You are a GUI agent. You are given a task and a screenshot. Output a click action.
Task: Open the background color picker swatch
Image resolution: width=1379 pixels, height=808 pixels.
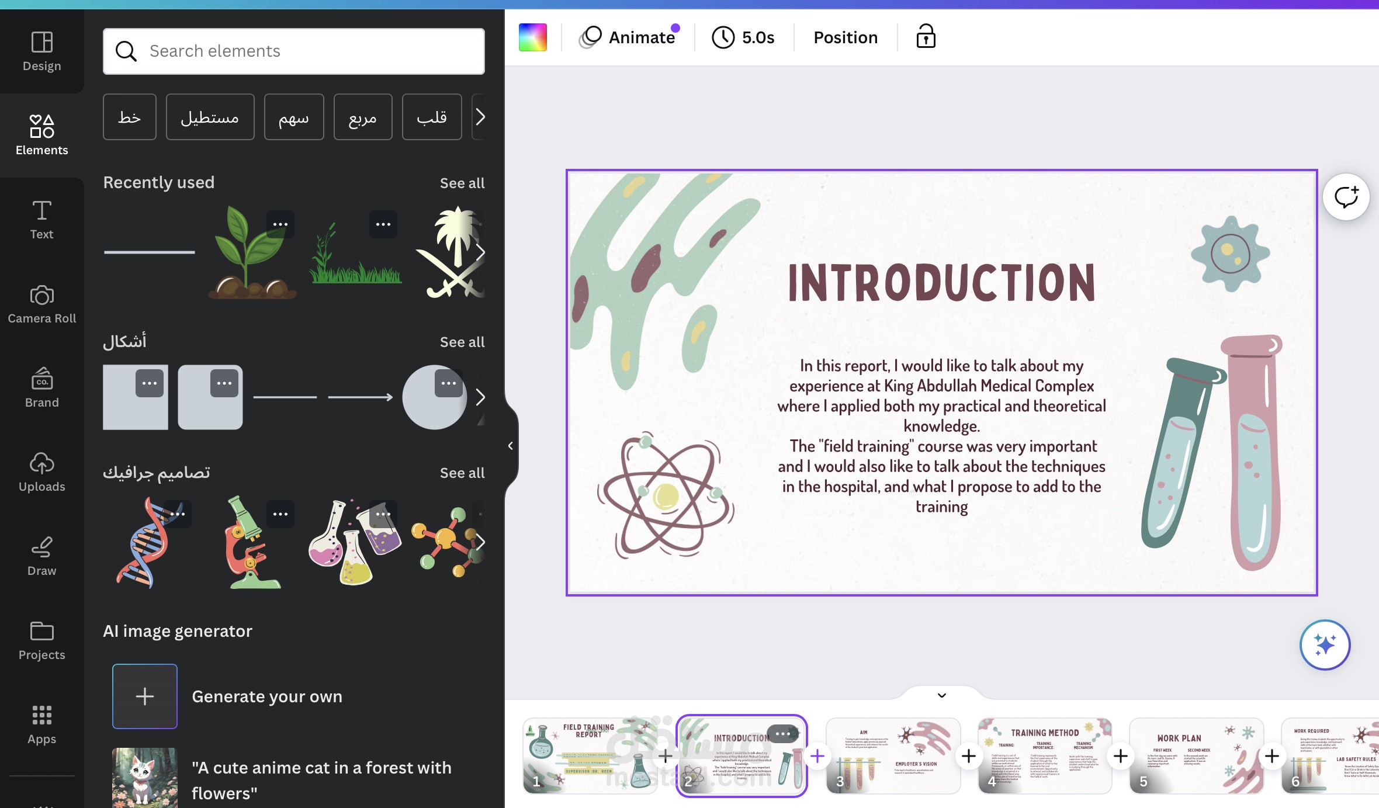pyautogui.click(x=533, y=37)
